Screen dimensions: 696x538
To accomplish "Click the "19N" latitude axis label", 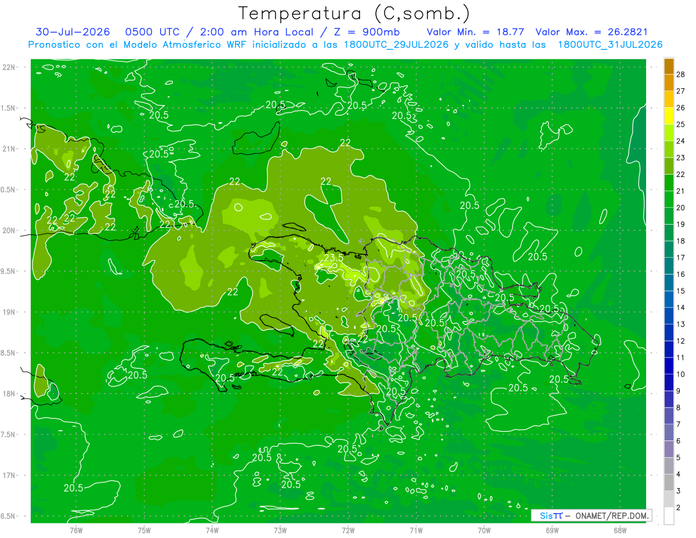I will click(9, 312).
